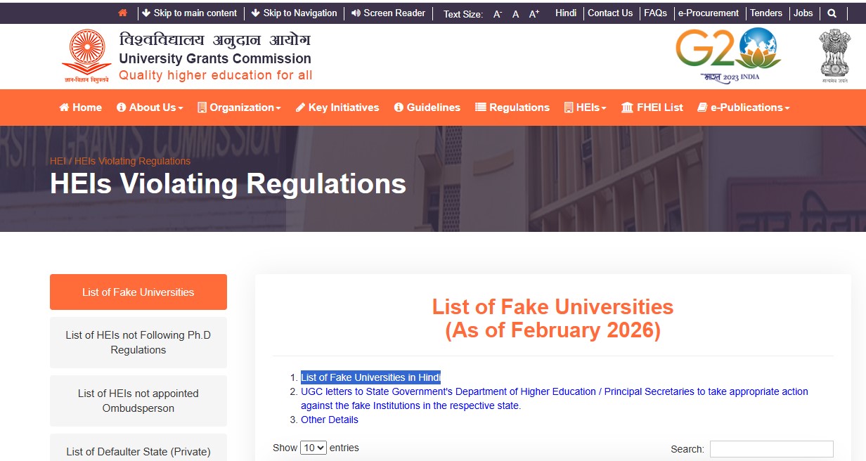Switch language to Hindi
The image size is (866, 461).
[565, 13]
